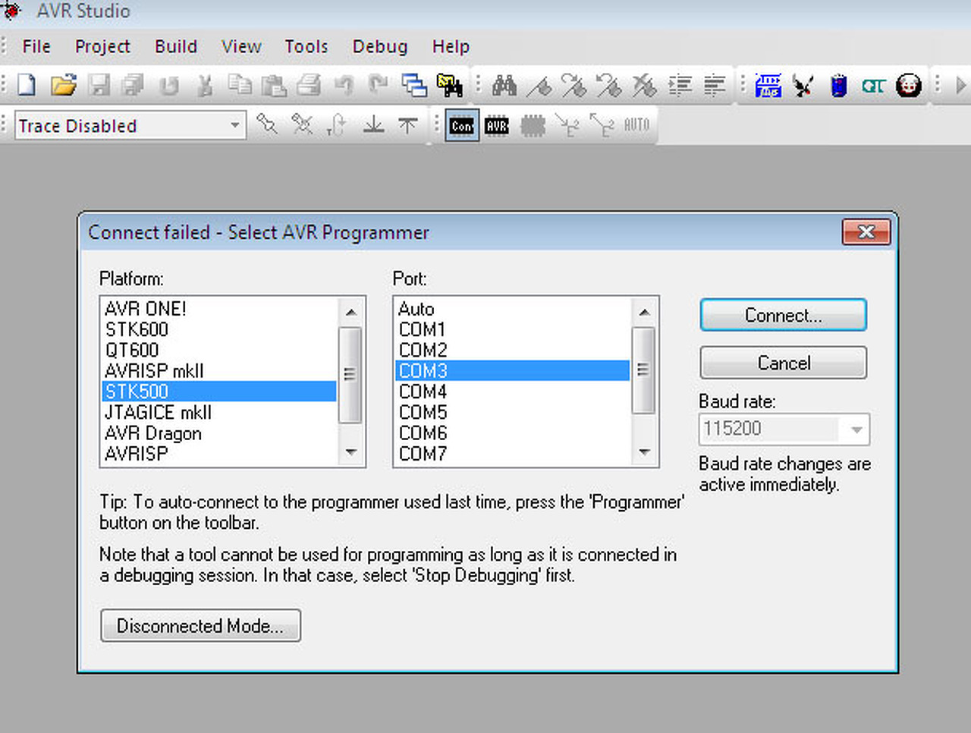Click the 'Con' connect programmer icon
Viewport: 971px width, 733px height.
462,125
